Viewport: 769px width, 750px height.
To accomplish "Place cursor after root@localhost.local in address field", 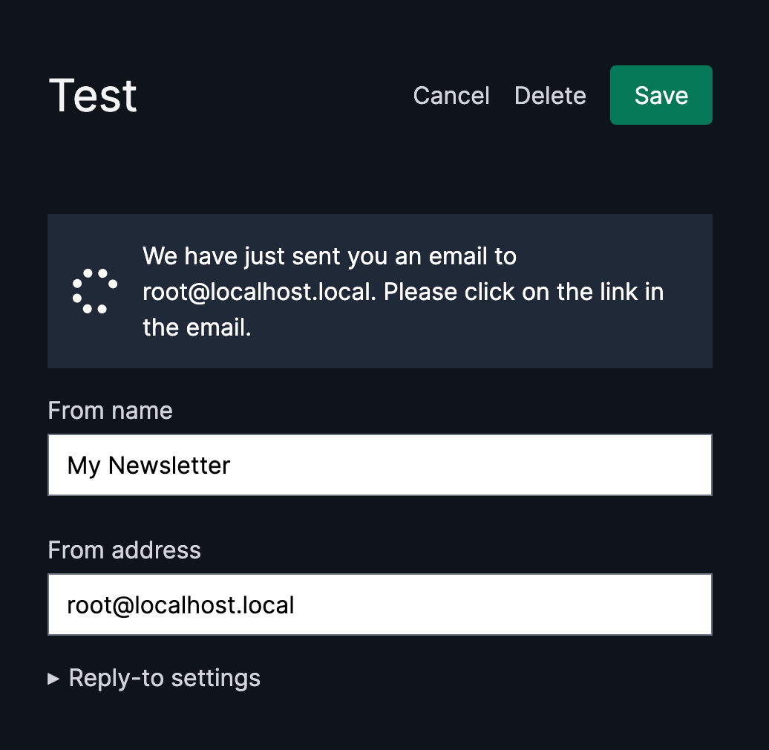I will click(295, 604).
